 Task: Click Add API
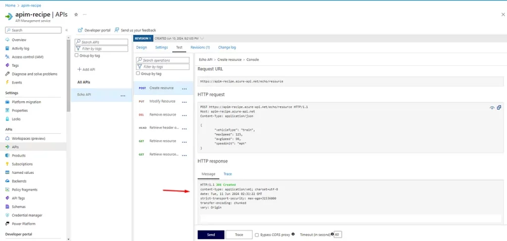click(x=87, y=69)
